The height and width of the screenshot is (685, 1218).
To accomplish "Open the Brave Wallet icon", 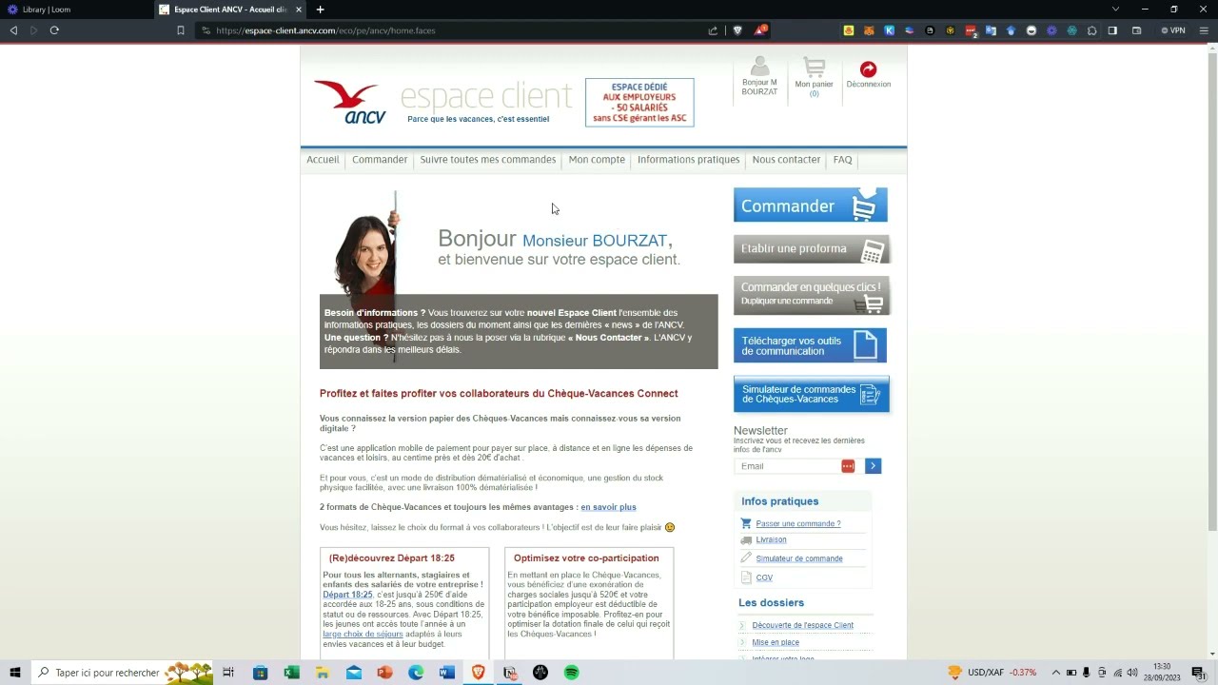I will [1136, 30].
